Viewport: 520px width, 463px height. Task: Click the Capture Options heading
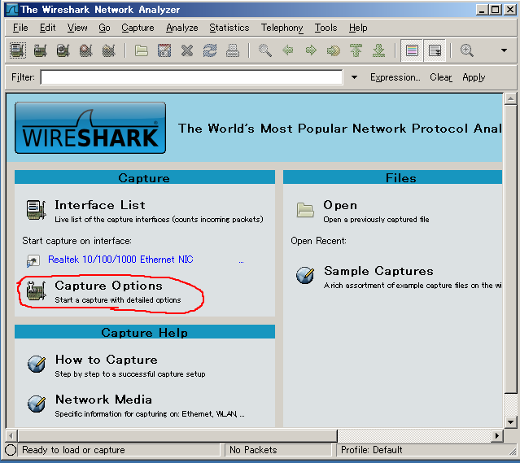tap(109, 286)
